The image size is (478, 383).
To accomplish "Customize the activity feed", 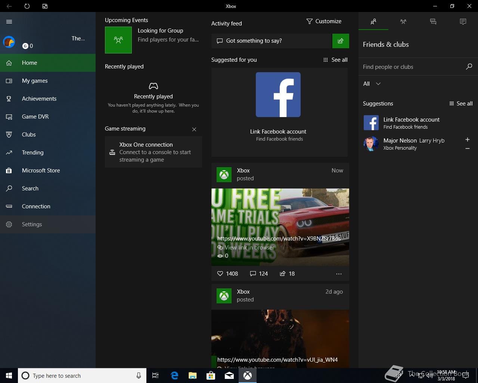I will coord(324,21).
